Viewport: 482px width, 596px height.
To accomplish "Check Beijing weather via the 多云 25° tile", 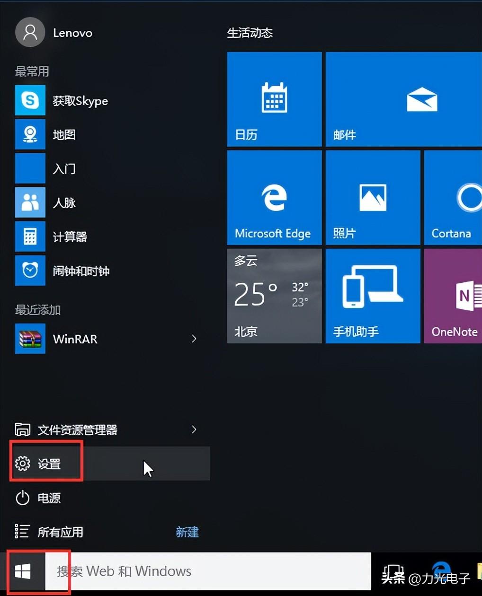I will [274, 296].
